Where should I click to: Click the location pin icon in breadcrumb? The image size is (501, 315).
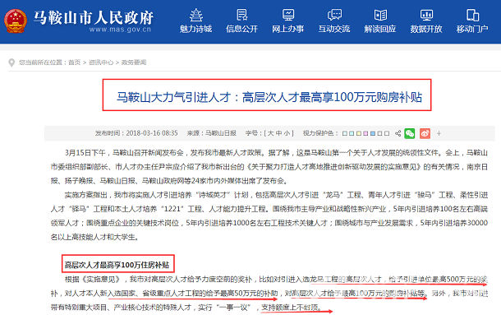pyautogui.click(x=11, y=63)
